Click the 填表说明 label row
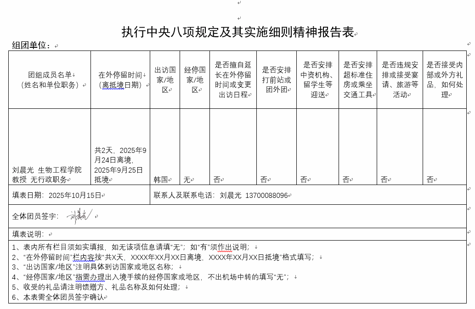The image size is (475, 309). coord(28,234)
